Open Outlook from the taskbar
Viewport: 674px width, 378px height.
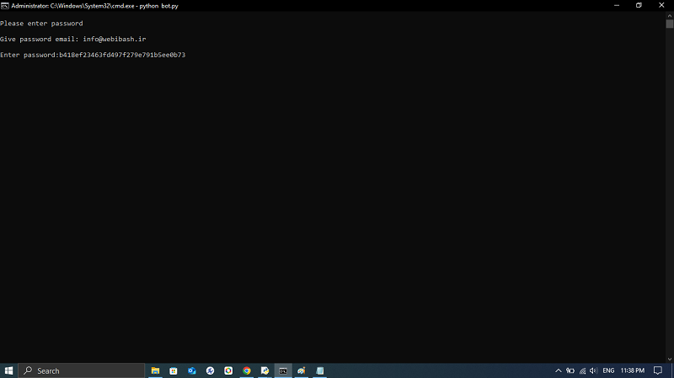click(x=192, y=370)
